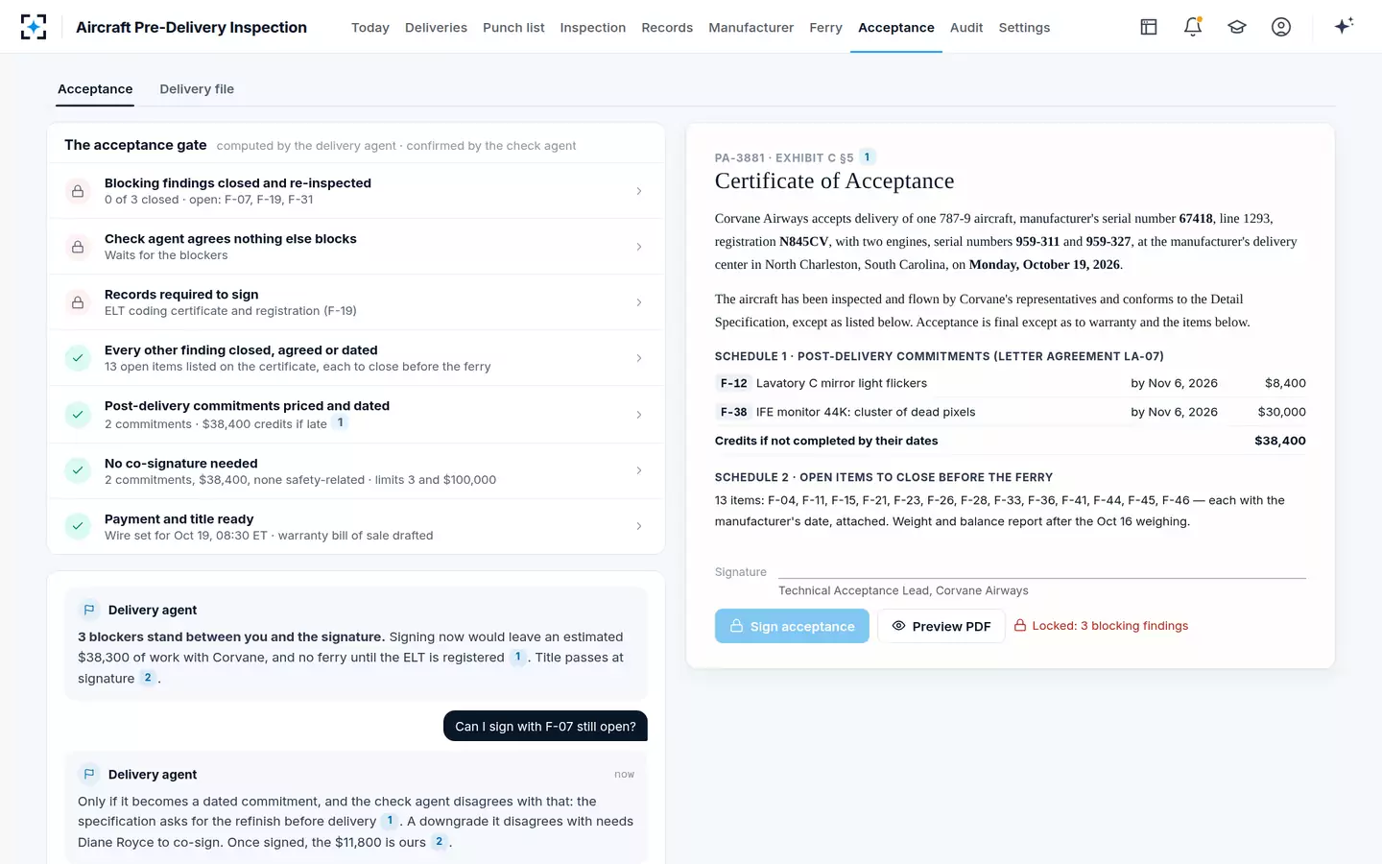Expand Records required to sign chevron
This screenshot has width=1382, height=864.
(x=639, y=302)
